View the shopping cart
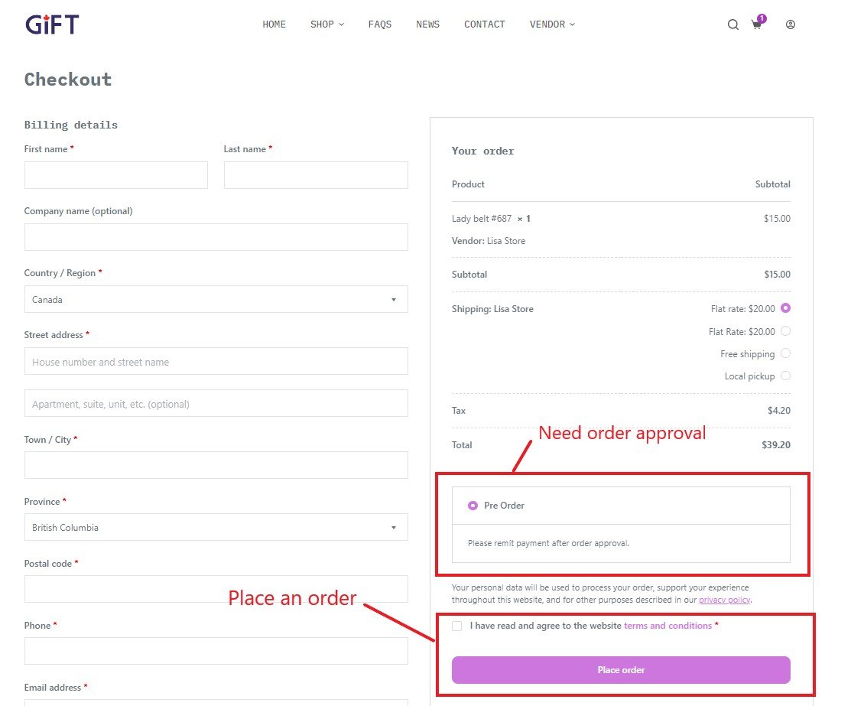Viewport: 851px width, 706px height. 756,25
